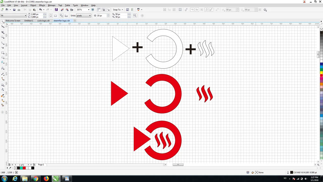Select Landscape page orientation
The image size is (323, 182).
56,16
